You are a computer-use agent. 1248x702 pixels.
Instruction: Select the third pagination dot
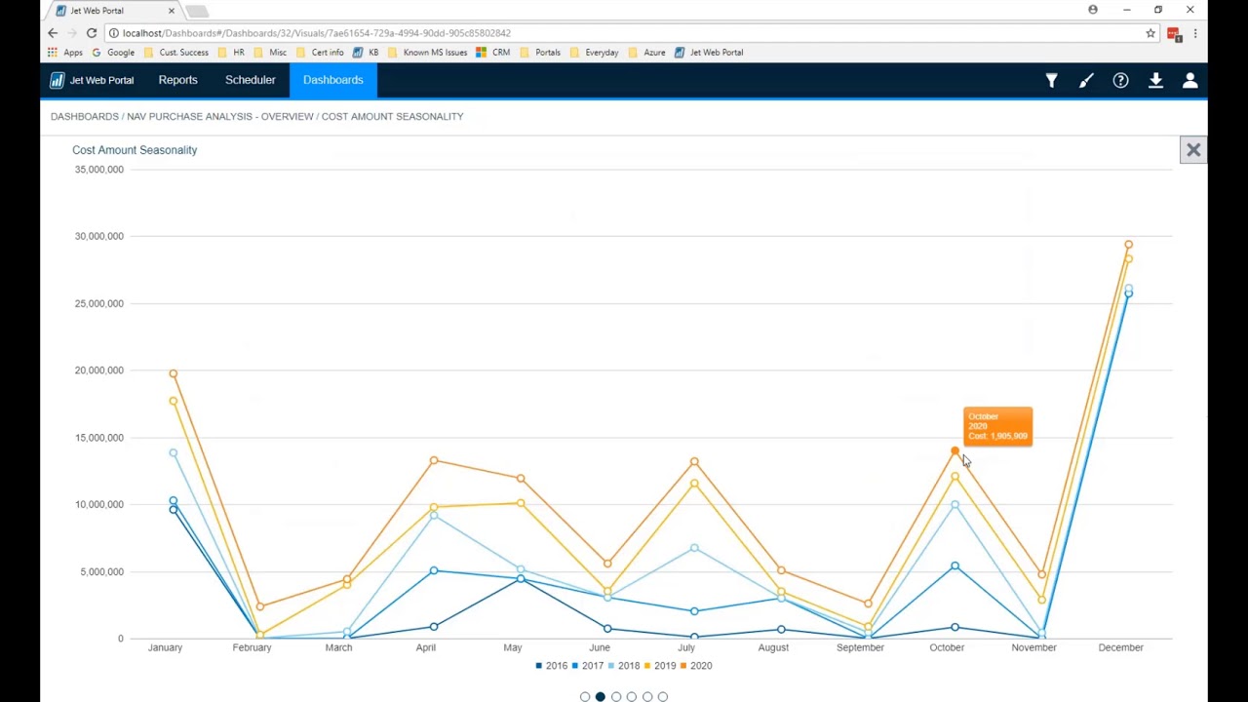[616, 697]
